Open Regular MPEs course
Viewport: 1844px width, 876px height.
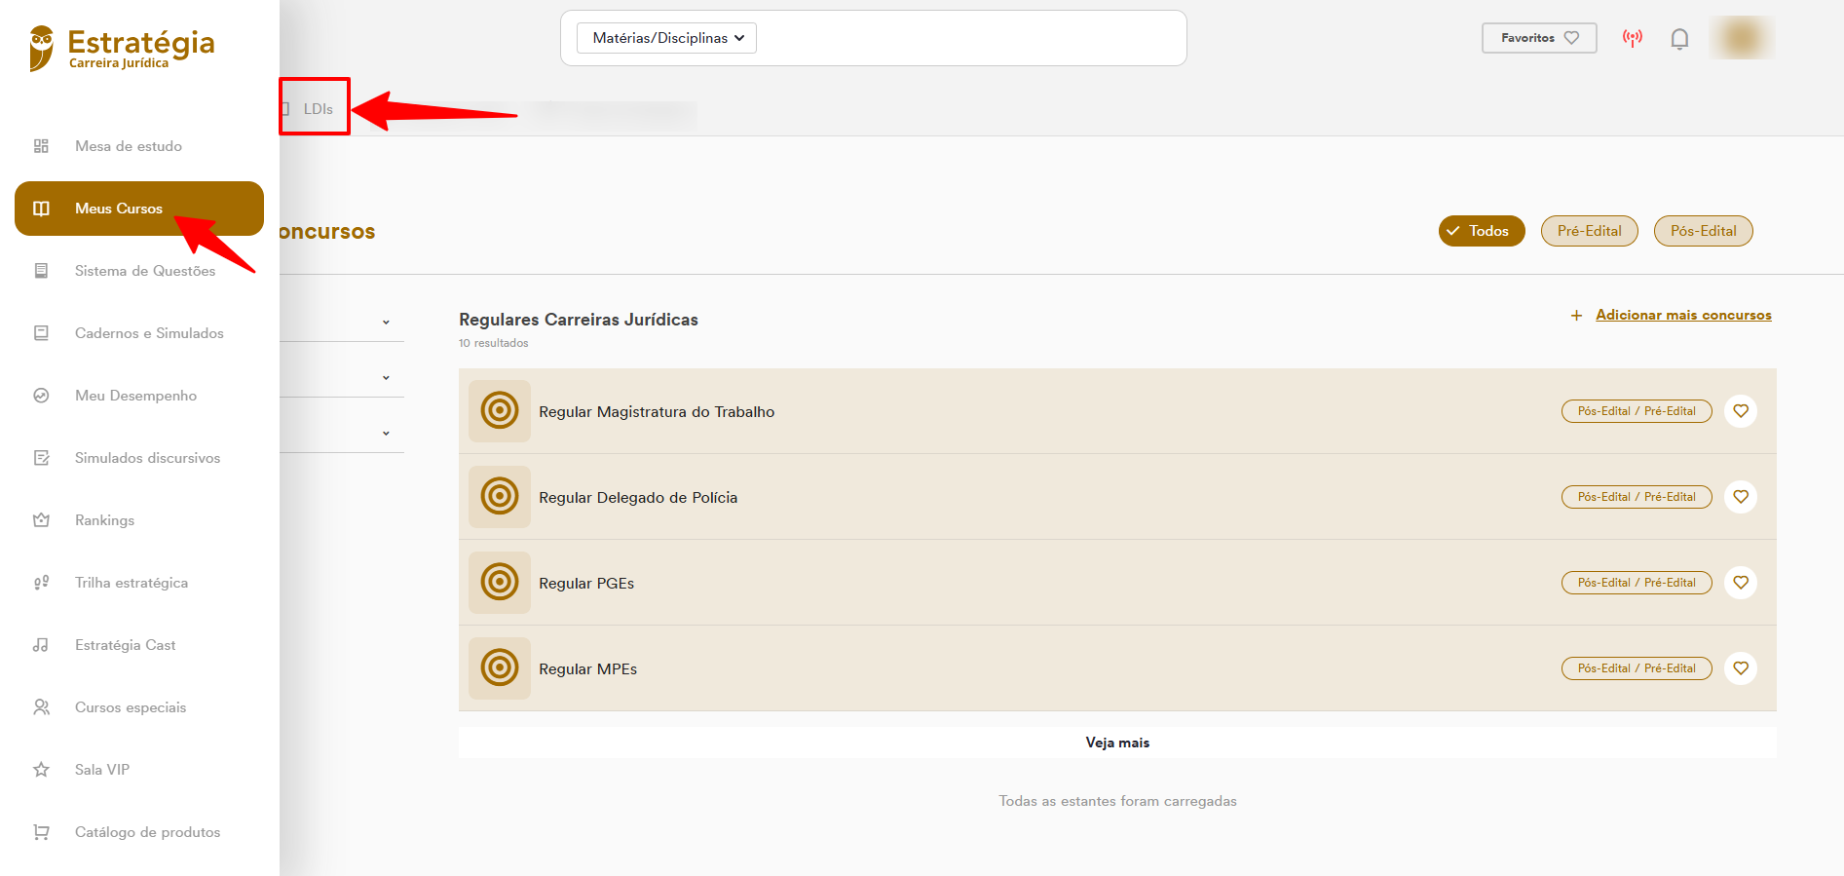(1117, 668)
